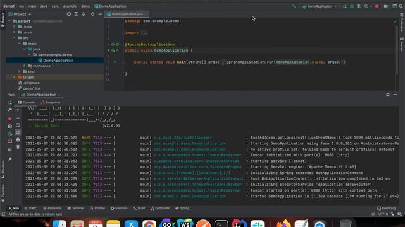Click the collapse all icon in Project panel

[84, 14]
